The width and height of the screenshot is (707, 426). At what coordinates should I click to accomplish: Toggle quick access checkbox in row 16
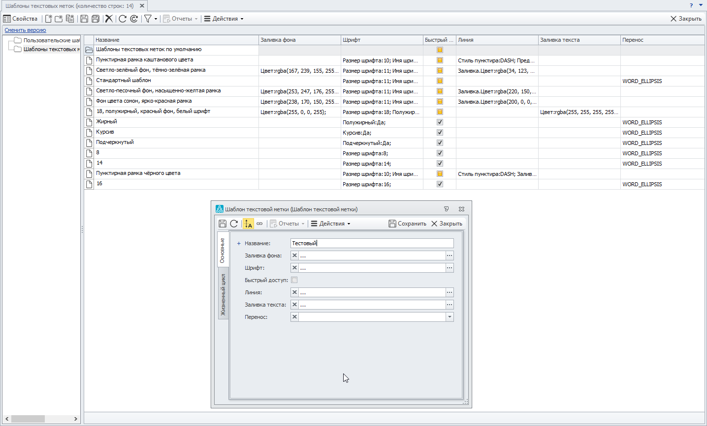(440, 184)
